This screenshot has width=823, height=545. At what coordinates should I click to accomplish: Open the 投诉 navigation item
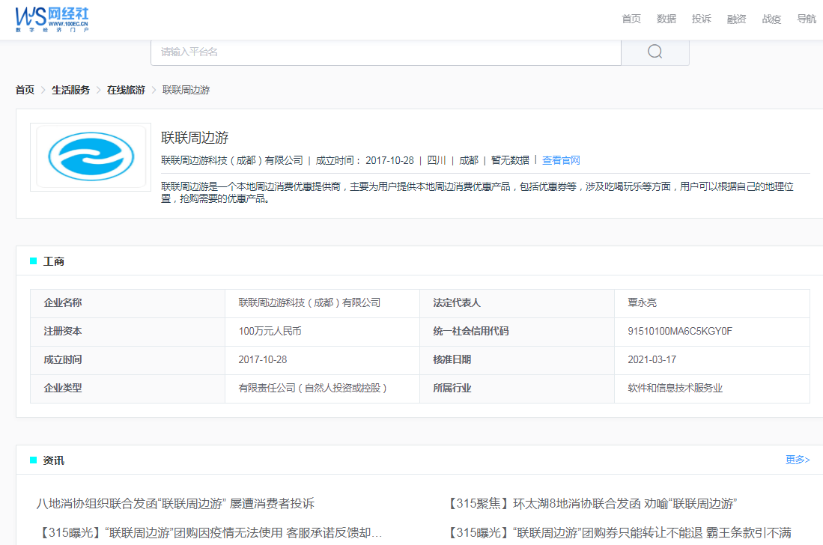click(702, 19)
